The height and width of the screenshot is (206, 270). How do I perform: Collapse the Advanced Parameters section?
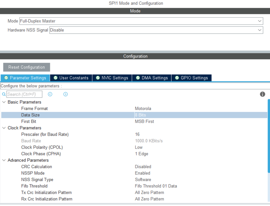pos(4,160)
